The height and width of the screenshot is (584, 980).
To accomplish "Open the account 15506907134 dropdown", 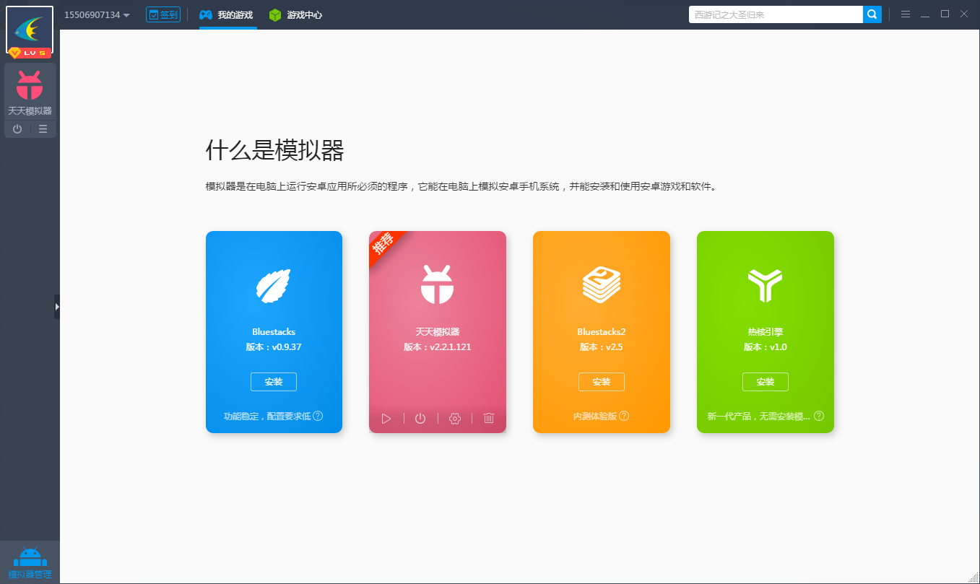I will click(x=97, y=14).
